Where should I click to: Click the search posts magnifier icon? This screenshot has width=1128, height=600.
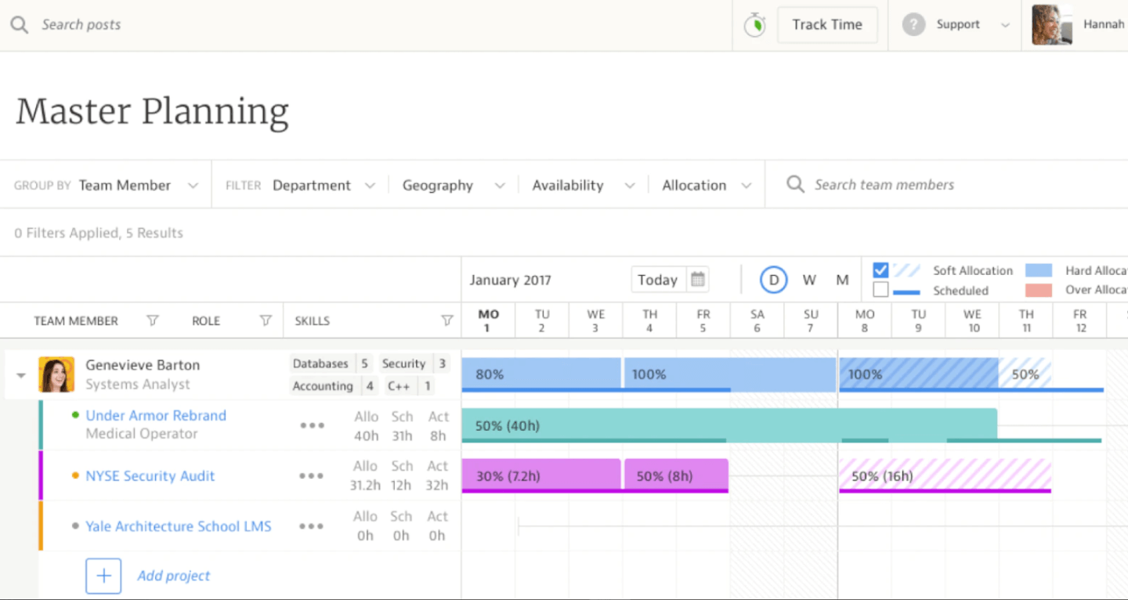[19, 24]
